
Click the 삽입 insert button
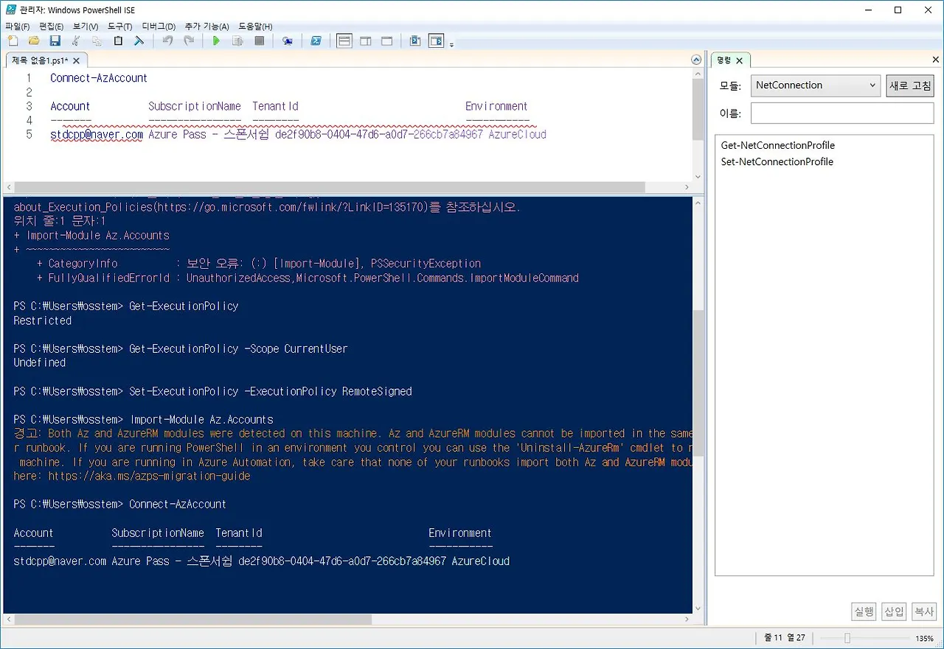click(x=894, y=611)
